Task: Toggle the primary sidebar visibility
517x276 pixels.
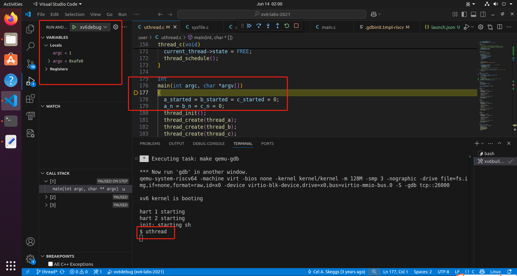Action: click(464, 14)
